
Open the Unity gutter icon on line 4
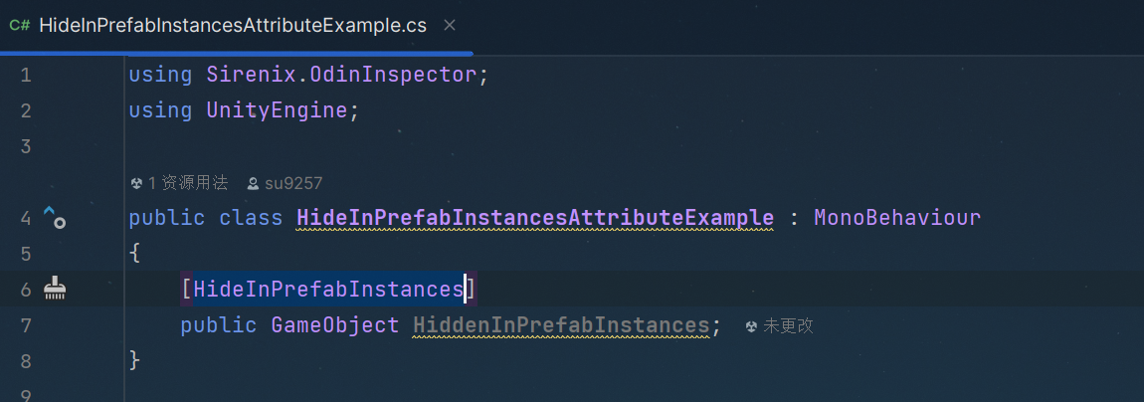[x=55, y=217]
